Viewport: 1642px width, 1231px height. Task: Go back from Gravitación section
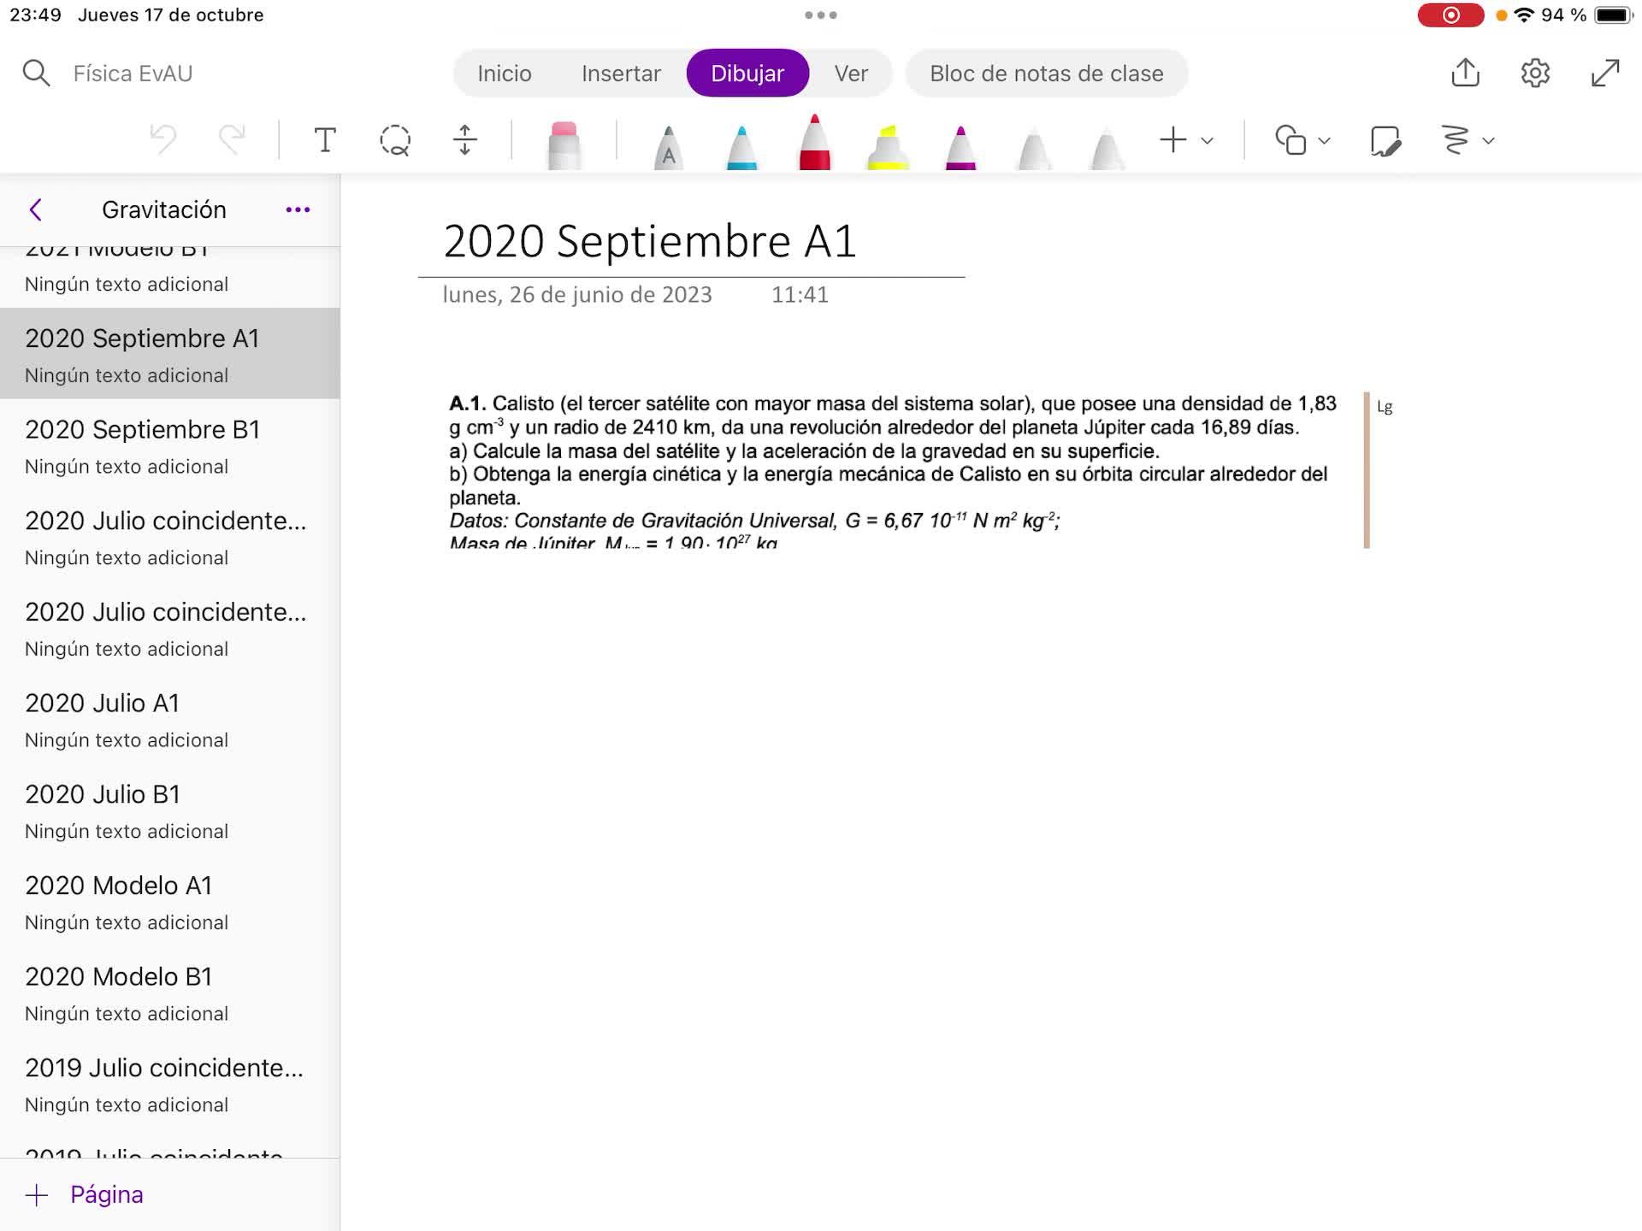coord(36,210)
